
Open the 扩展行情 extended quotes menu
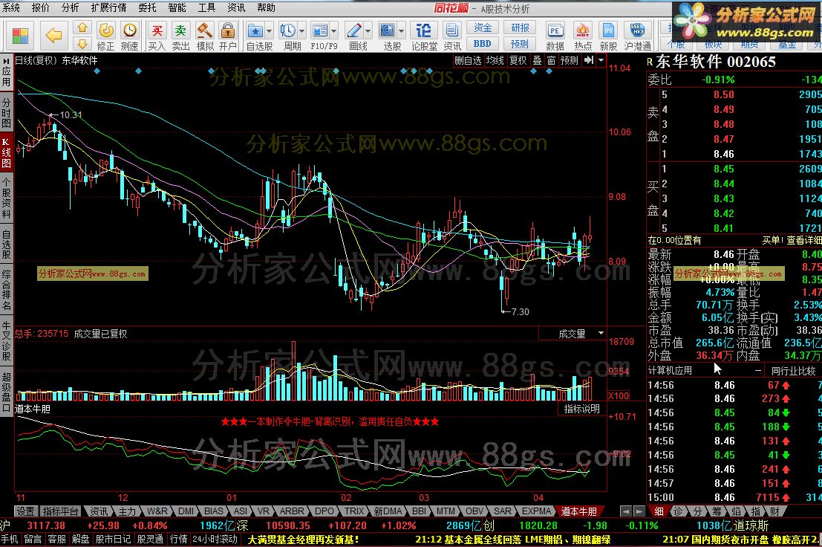pyautogui.click(x=108, y=7)
